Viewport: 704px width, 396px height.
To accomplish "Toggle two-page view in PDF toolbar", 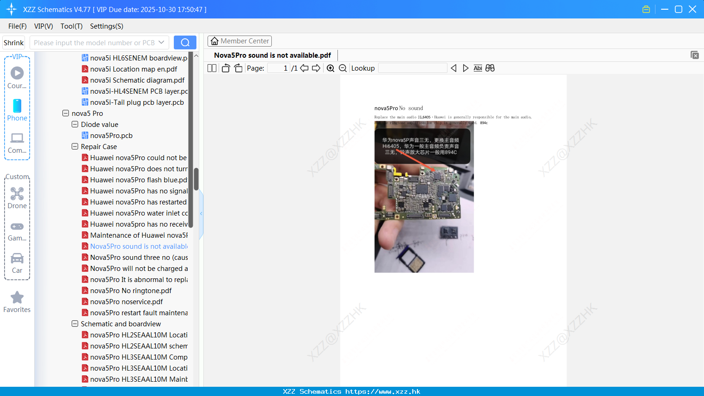I will pyautogui.click(x=212, y=68).
